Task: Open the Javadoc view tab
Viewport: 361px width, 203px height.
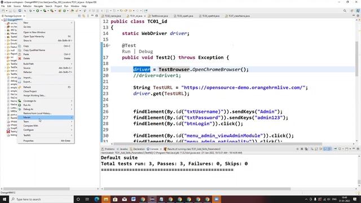Action: click(122, 149)
